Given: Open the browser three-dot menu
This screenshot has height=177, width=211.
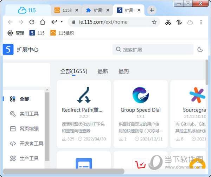Looking at the screenshot, I should tap(201, 22).
